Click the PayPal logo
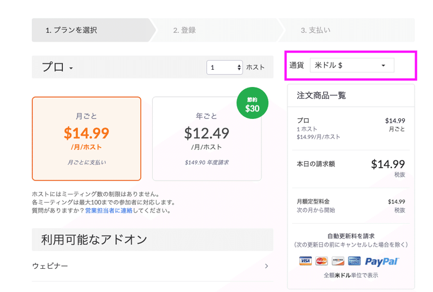The width and height of the screenshot is (433, 292). [382, 261]
